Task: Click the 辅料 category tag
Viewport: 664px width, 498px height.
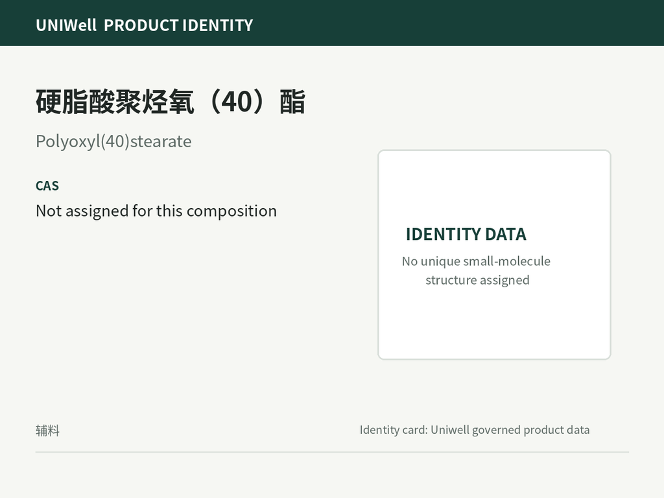Action: click(x=47, y=431)
